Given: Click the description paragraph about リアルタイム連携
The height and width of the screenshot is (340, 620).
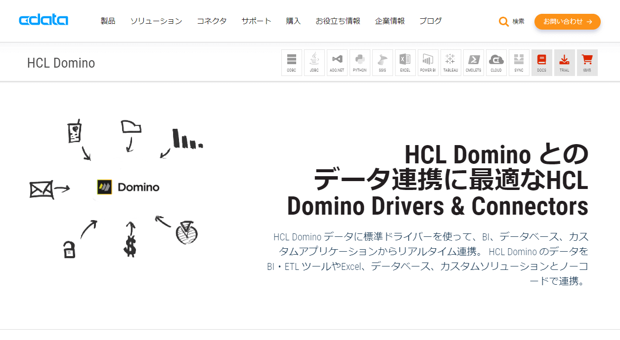Looking at the screenshot, I should [428, 259].
